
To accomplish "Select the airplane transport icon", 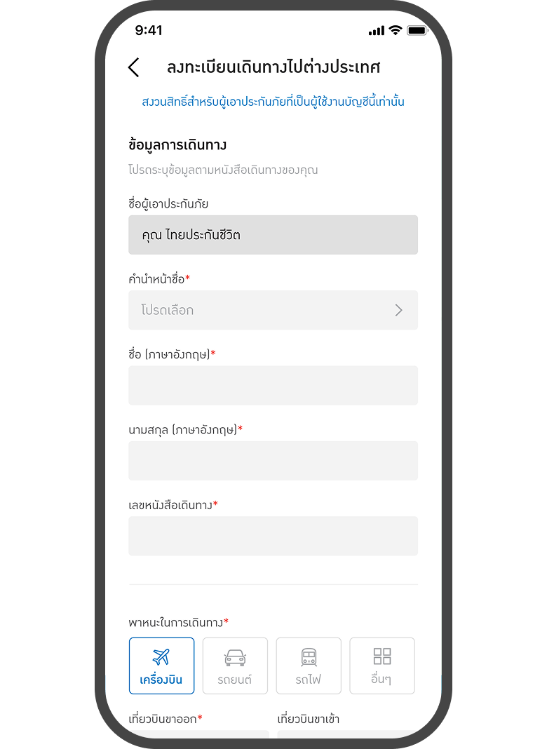I will point(161,657).
